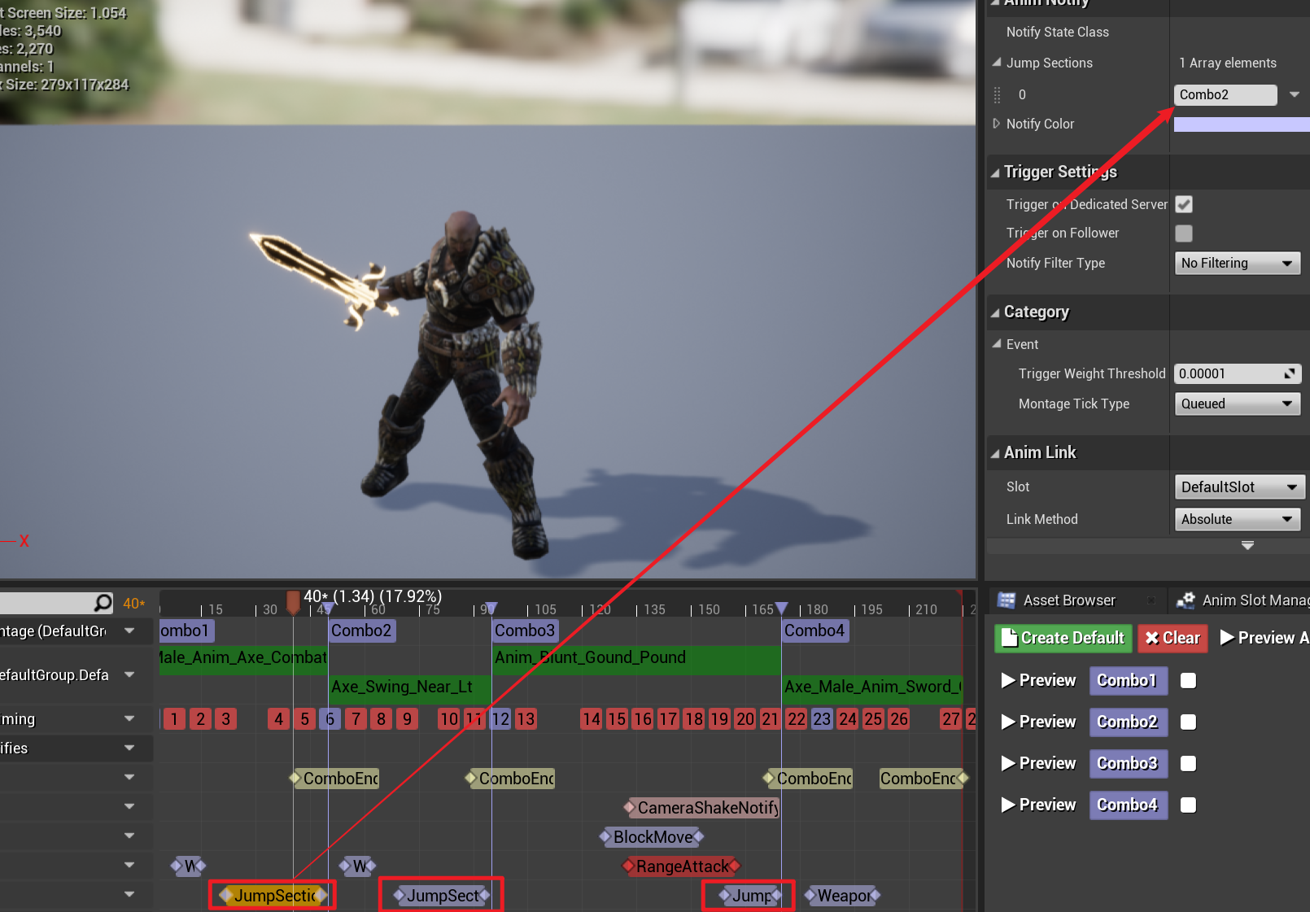
Task: Click the red playhead scrub handle on timeline
Action: pos(293,602)
